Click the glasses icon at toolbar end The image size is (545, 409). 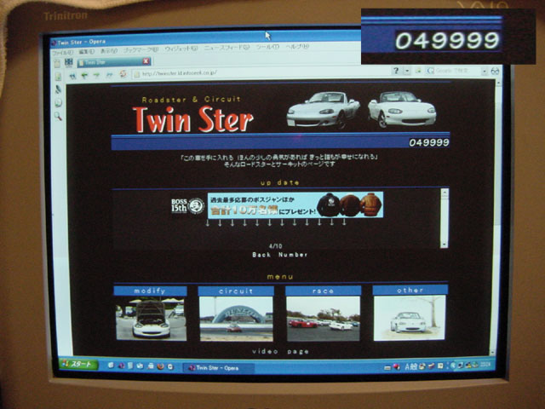tap(495, 72)
